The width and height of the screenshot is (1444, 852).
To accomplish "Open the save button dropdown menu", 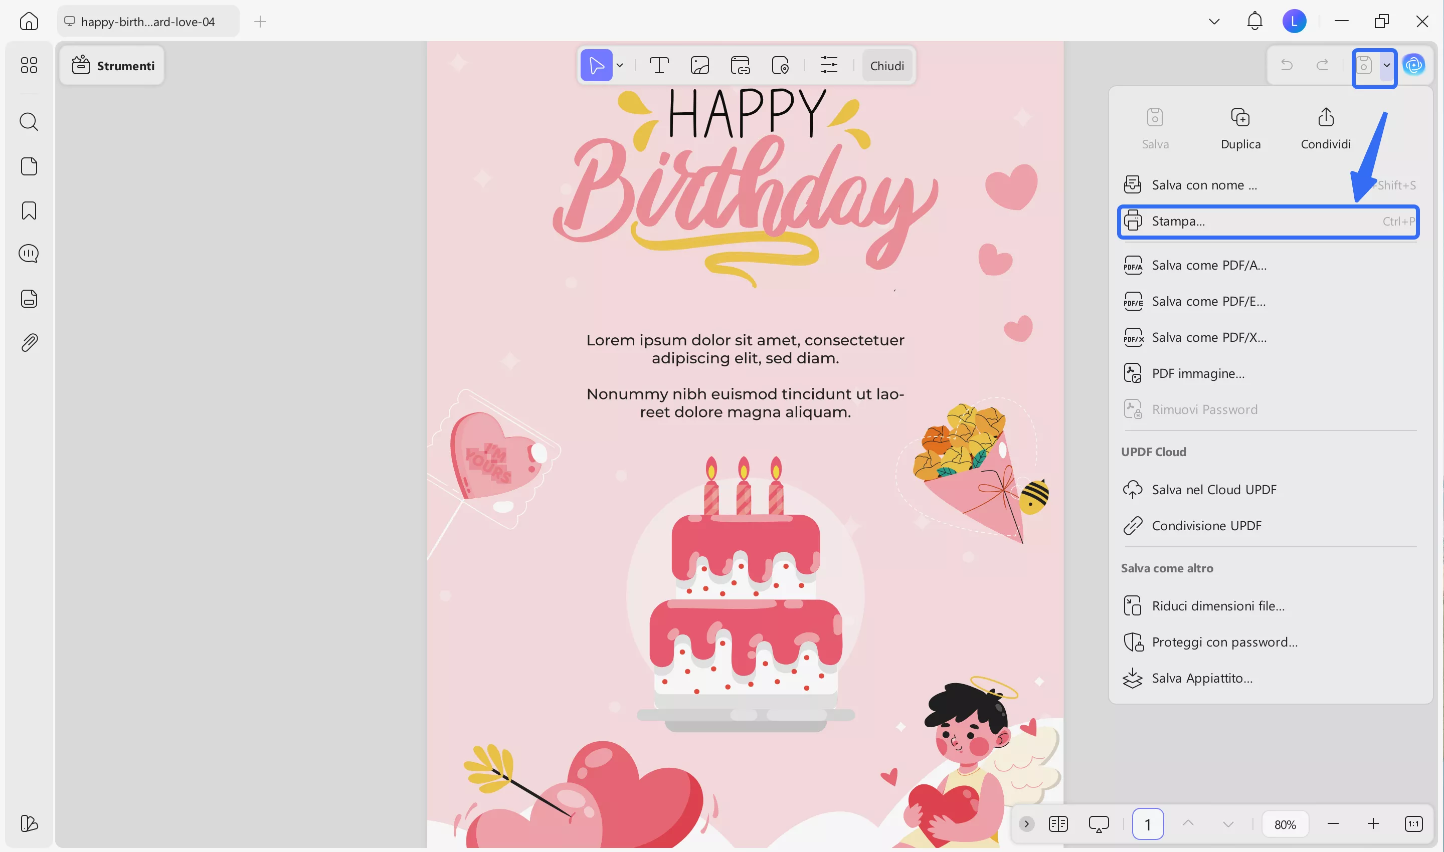I will (x=1387, y=65).
